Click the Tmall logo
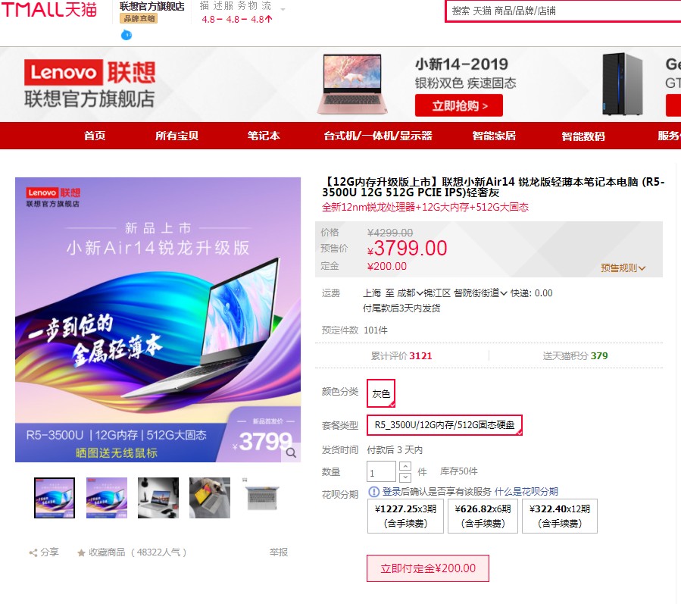The width and height of the screenshot is (681, 604). click(x=48, y=9)
